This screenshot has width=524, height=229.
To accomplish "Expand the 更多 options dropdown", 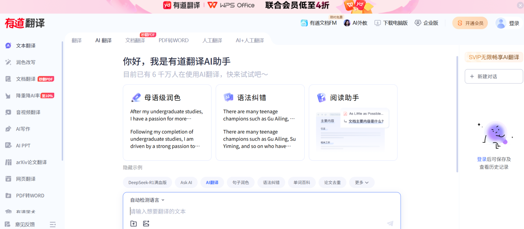I will point(362,183).
